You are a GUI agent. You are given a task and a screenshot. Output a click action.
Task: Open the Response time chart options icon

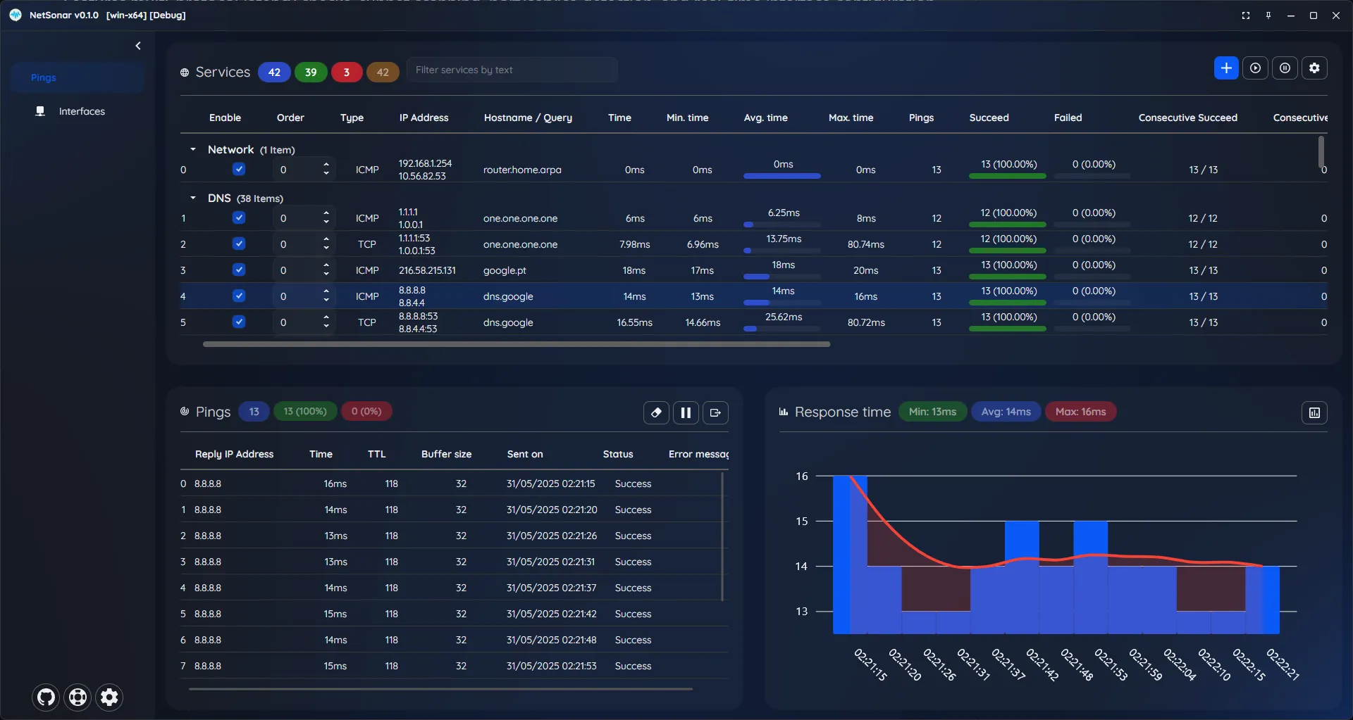[1314, 412]
